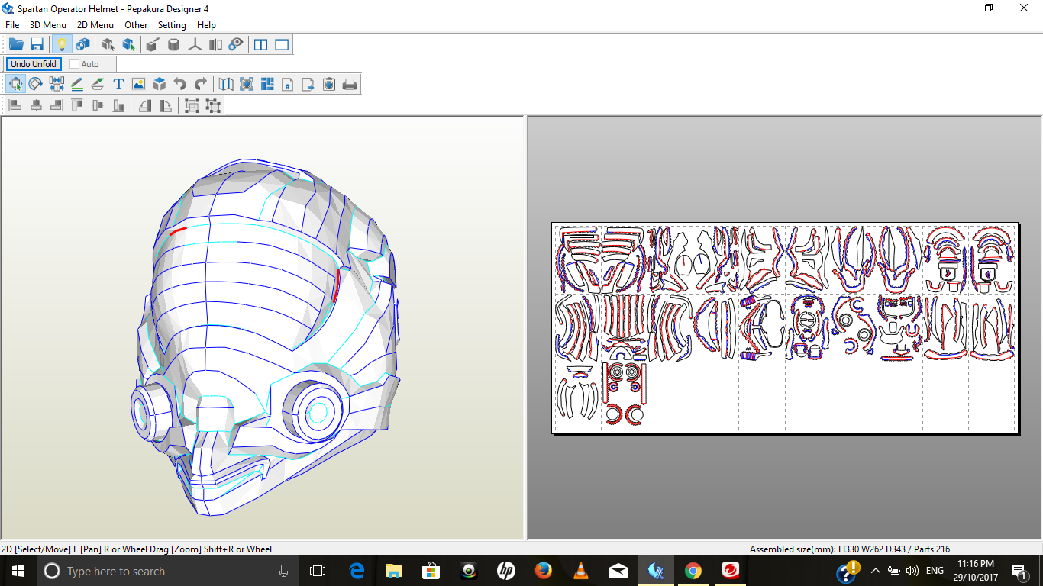
Task: Click the Align Top icon
Action: click(77, 105)
